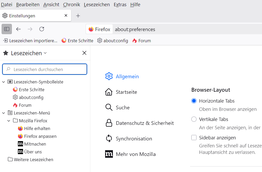
Task: Click the back navigation arrow
Action: pyautogui.click(x=18, y=29)
